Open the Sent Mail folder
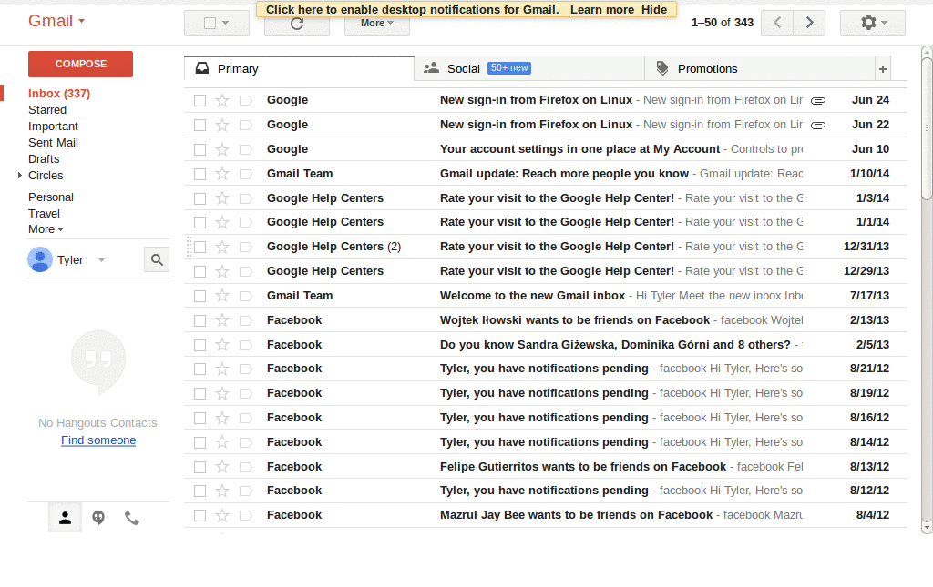The height and width of the screenshot is (587, 933). (x=53, y=143)
